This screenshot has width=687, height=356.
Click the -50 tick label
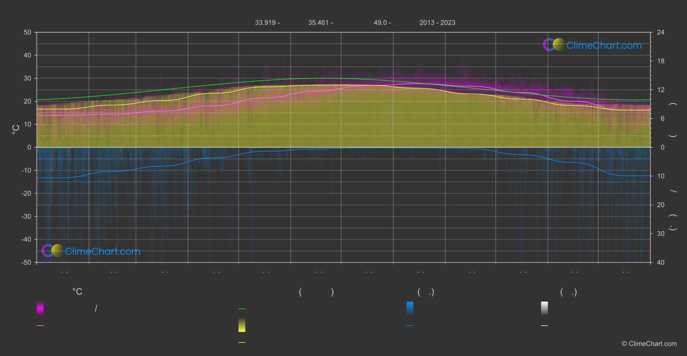[x=26, y=262]
